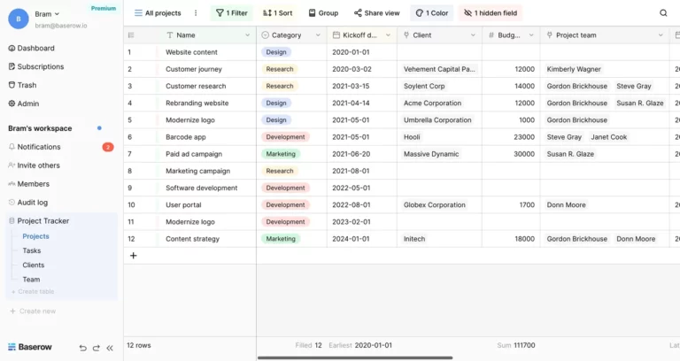680x361 pixels.
Task: Click the redo arrow icon
Action: (96, 348)
